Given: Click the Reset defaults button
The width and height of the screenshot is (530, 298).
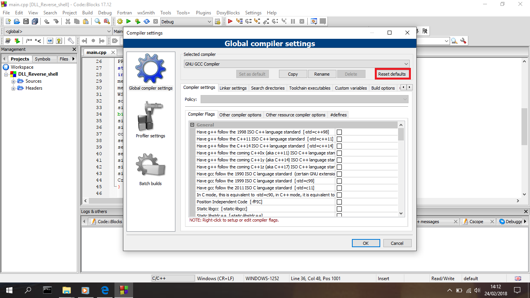Looking at the screenshot, I should [x=392, y=74].
